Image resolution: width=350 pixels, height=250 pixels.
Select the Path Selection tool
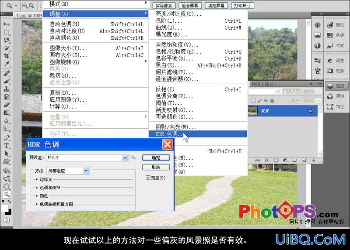click(x=7, y=154)
